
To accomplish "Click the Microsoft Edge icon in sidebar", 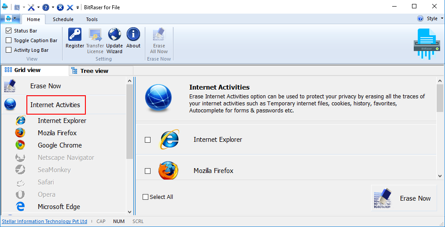I will pyautogui.click(x=20, y=207).
